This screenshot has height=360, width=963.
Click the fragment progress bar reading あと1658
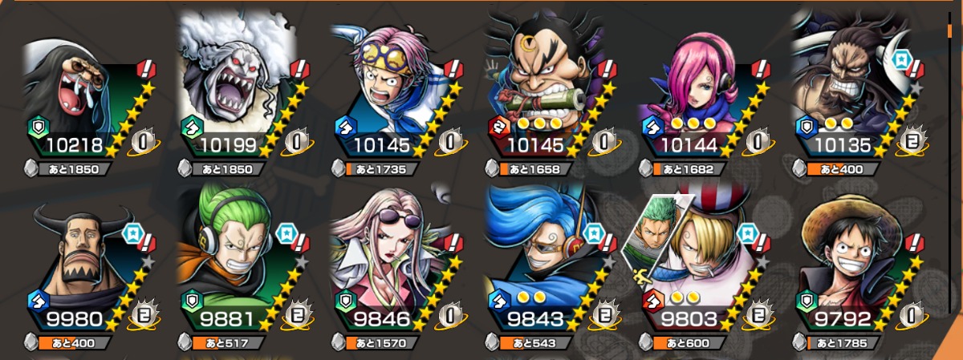coord(536,169)
